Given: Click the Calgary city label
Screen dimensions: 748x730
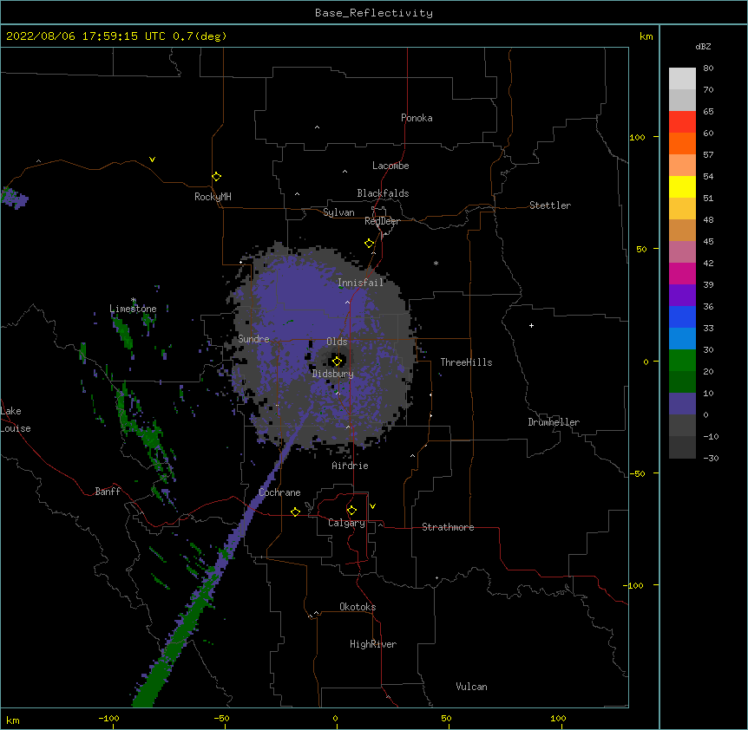Looking at the screenshot, I should tap(346, 523).
